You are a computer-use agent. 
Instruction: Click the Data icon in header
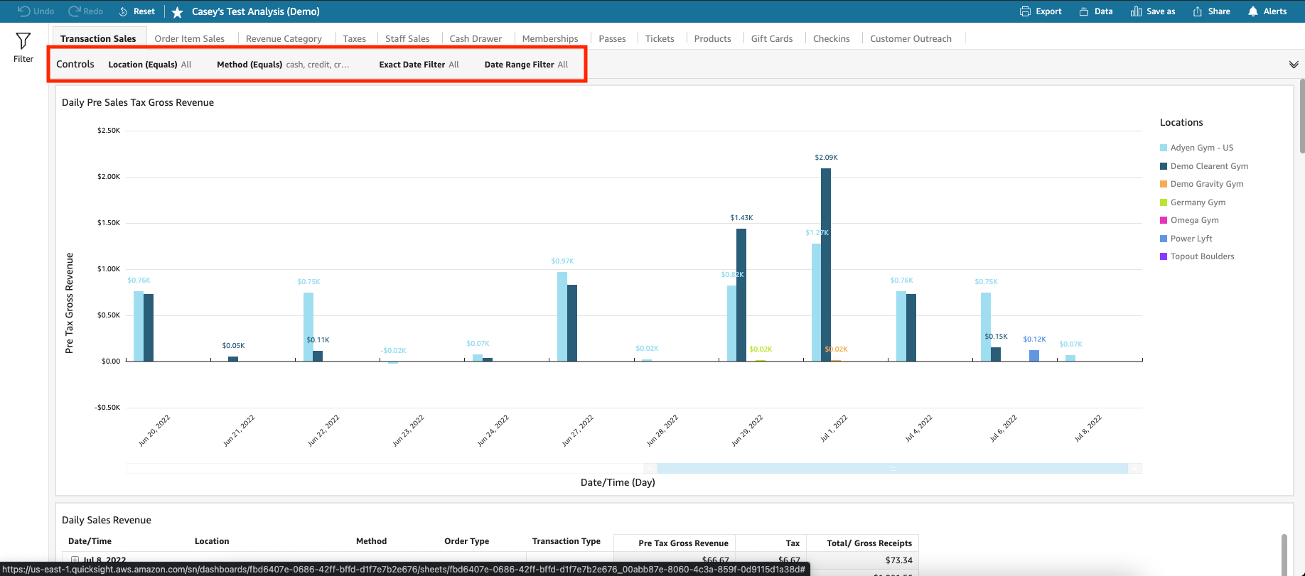tap(1084, 11)
